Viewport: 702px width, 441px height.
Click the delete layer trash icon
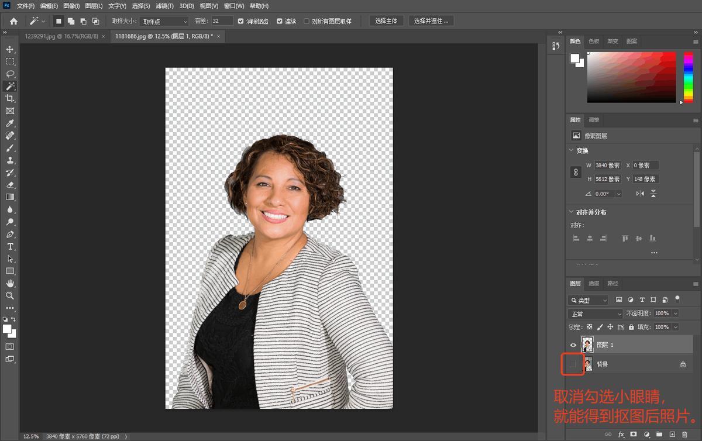(684, 435)
